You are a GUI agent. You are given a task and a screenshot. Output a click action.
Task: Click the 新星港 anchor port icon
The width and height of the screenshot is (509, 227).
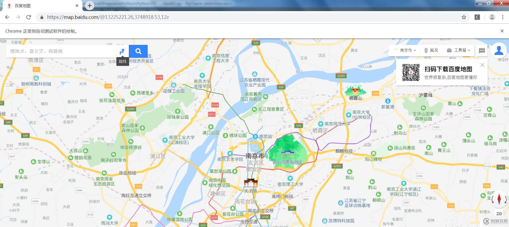(388, 101)
